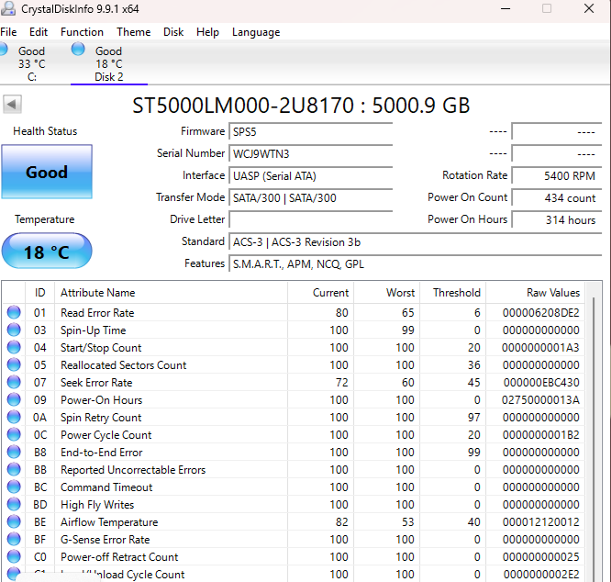The width and height of the screenshot is (611, 582).
Task: Click the blue Good health status button
Action: (x=47, y=172)
